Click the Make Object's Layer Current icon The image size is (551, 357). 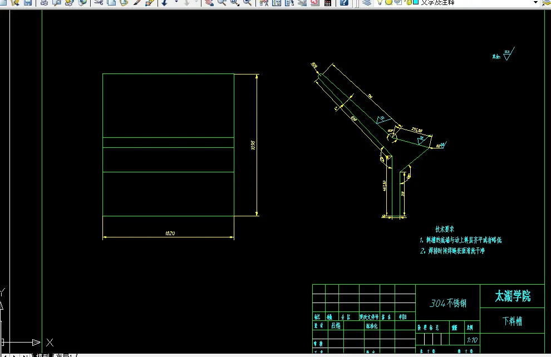click(x=547, y=2)
